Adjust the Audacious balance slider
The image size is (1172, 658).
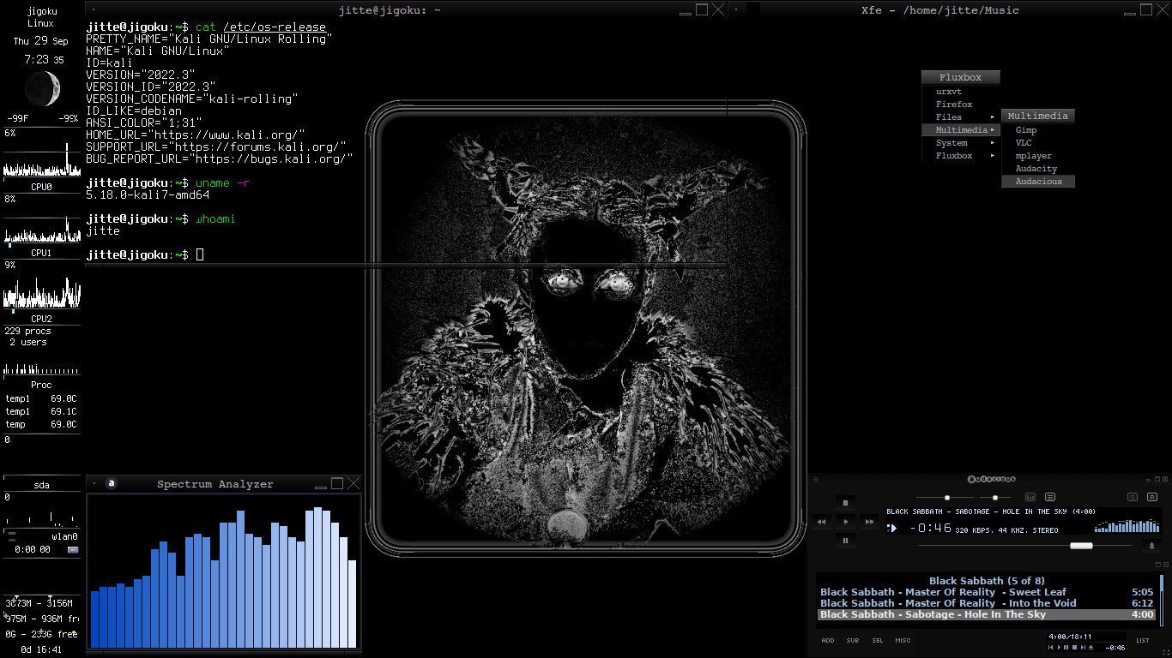click(x=995, y=498)
